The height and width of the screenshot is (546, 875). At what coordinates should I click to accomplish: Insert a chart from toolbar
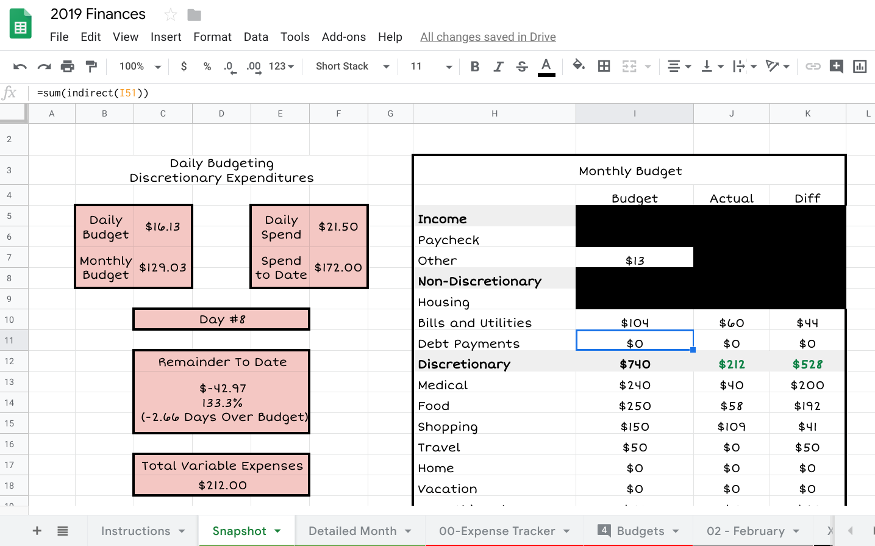tap(860, 66)
